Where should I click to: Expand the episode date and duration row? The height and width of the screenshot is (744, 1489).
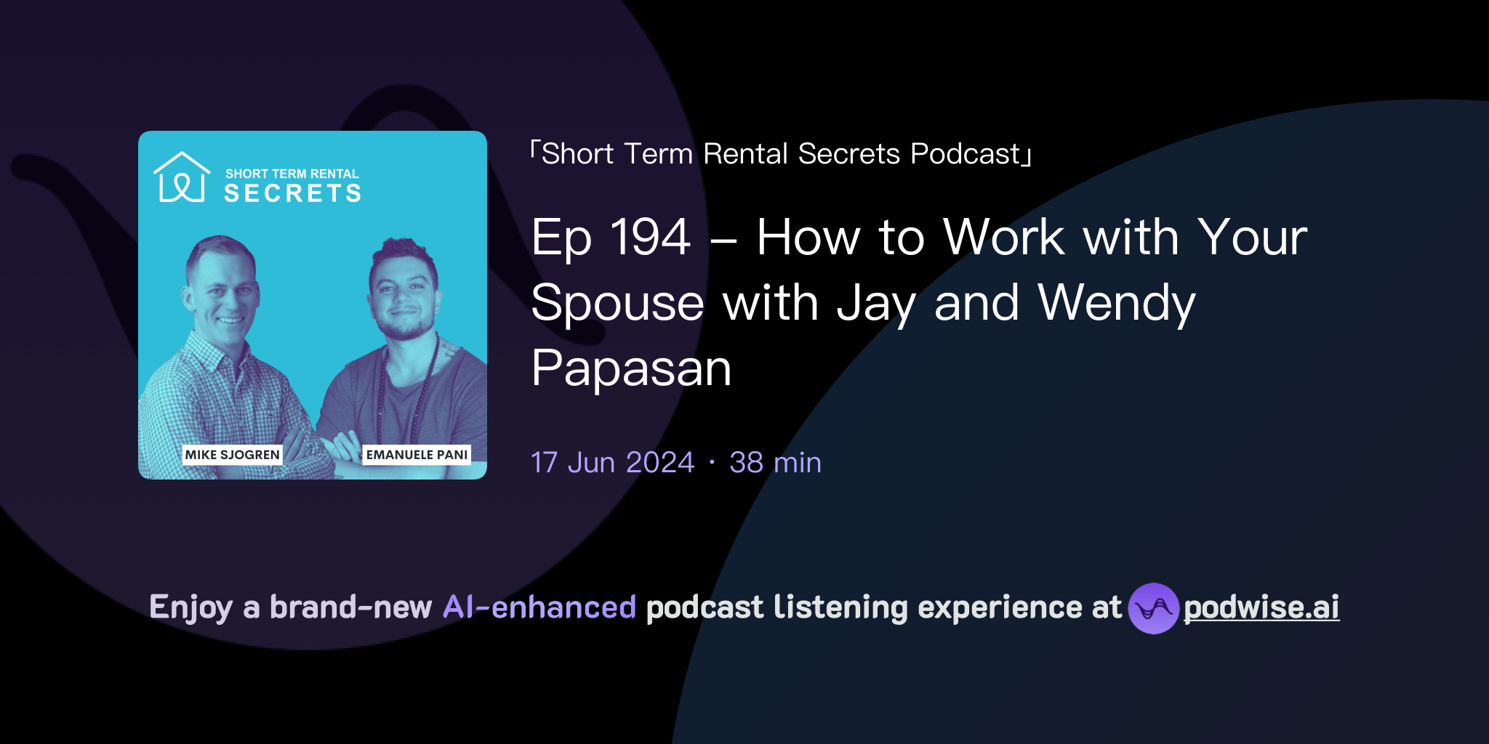click(x=675, y=462)
